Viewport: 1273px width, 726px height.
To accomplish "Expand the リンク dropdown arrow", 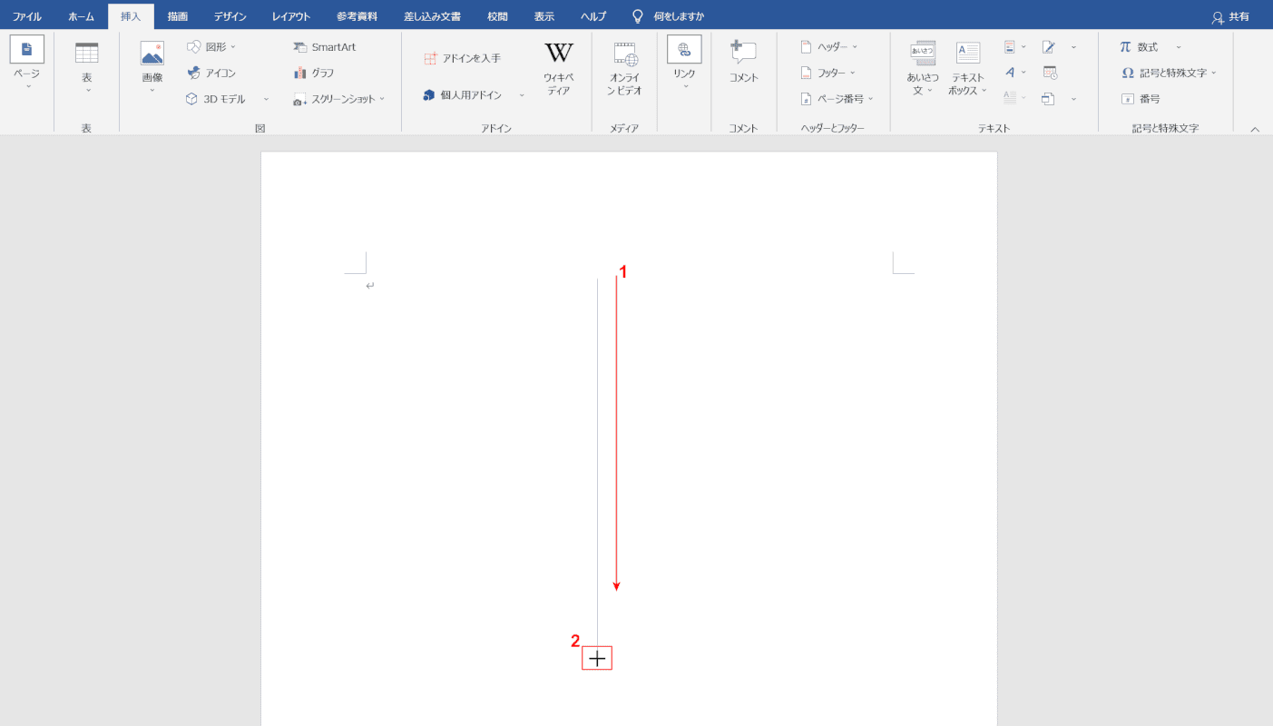I will [685, 86].
